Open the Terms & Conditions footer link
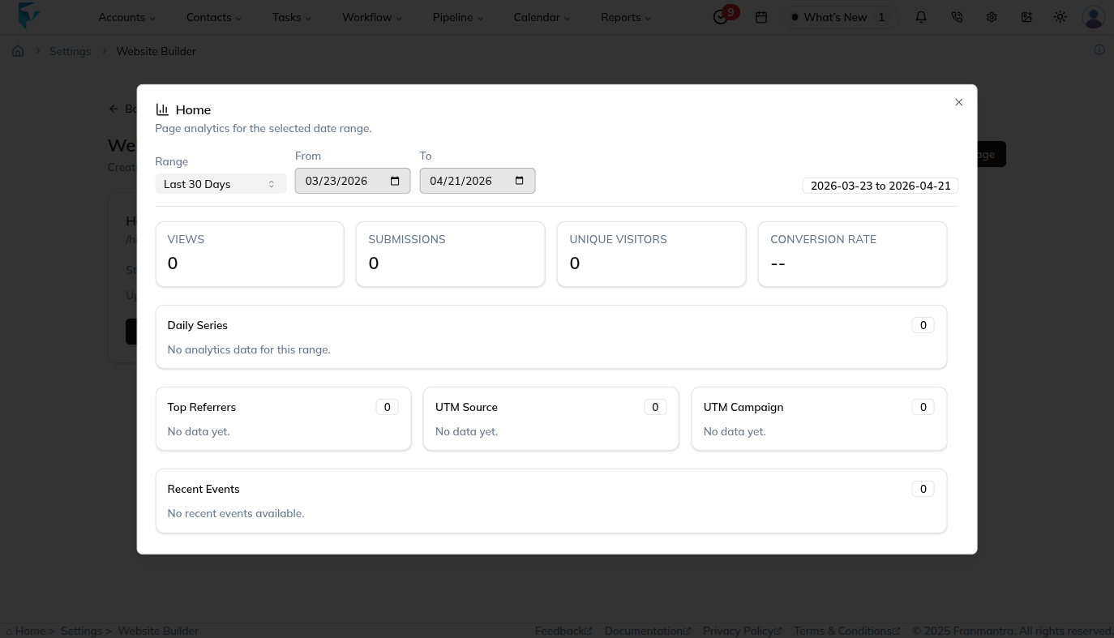 pos(847,631)
